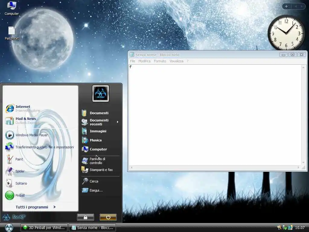The width and height of the screenshot is (309, 232).
Task: Click the scroll up arrow in Blocco note
Action: (303, 67)
